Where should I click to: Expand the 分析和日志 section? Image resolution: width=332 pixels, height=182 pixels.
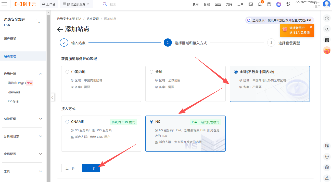40,136
